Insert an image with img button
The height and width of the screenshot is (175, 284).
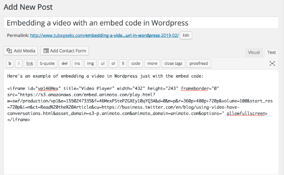point(90,63)
